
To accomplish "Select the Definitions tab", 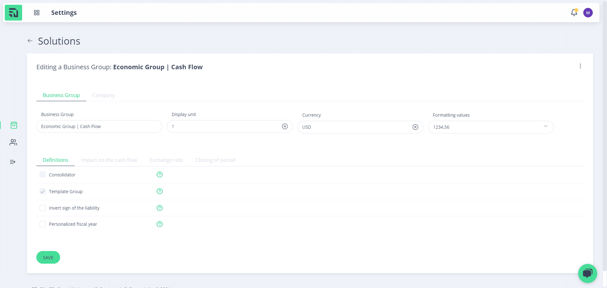I will pos(55,160).
